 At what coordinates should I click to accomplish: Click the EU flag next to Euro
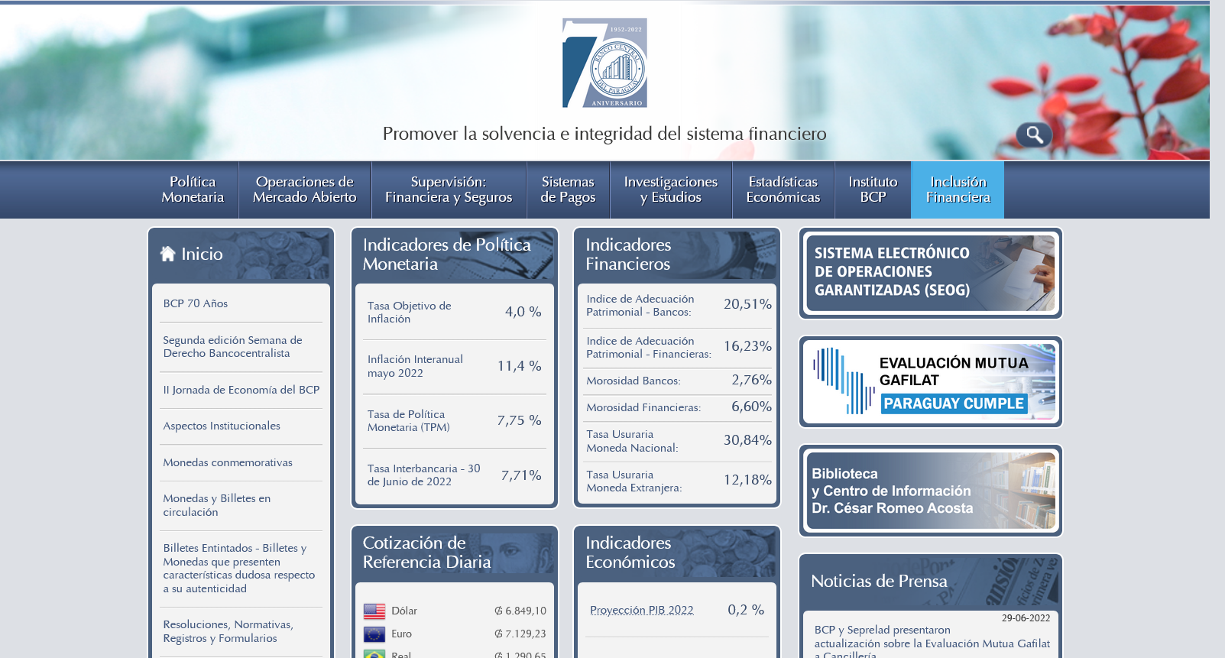(x=374, y=634)
